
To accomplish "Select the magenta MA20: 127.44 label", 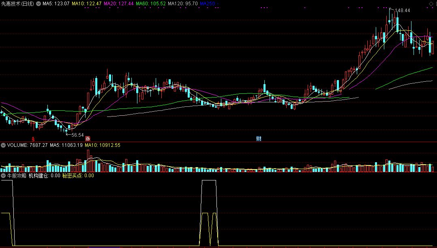I will pos(118,4).
